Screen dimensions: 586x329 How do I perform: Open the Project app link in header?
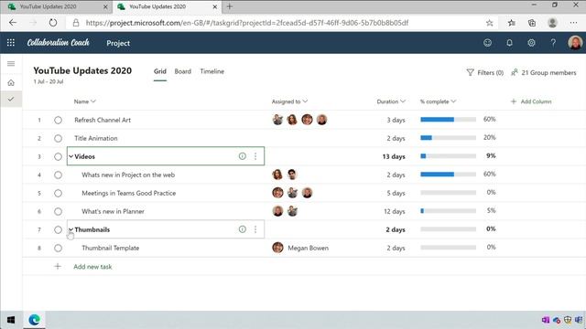118,43
